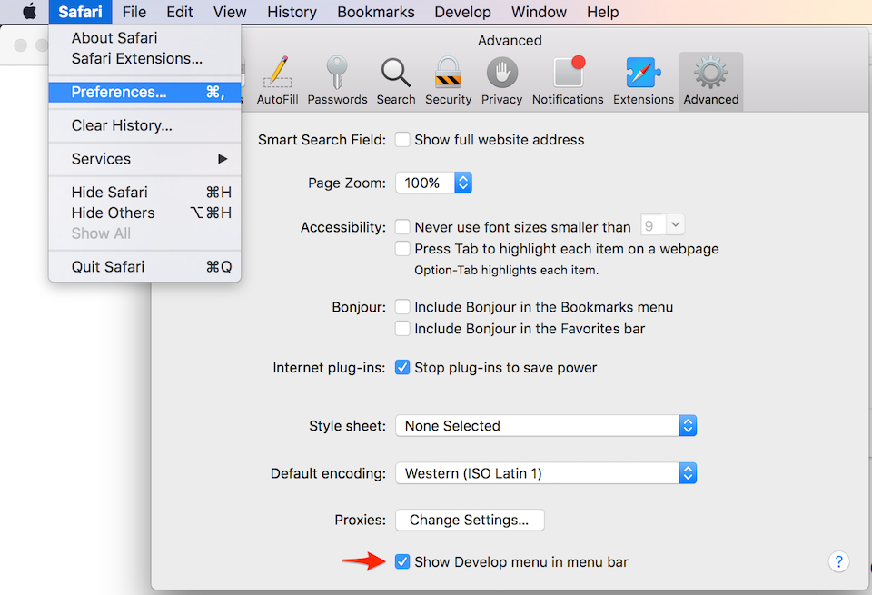Screen dimensions: 872x595
Task: Check Never use font sizes smaller than
Action: [x=402, y=227]
